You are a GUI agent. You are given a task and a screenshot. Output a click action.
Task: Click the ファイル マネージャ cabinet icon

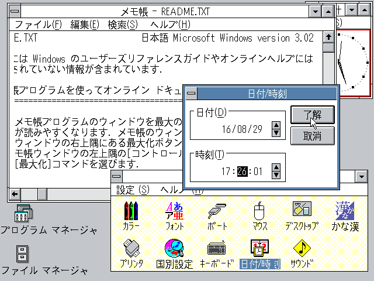coord(22,253)
